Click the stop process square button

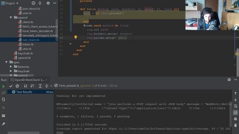(x=3, y=108)
